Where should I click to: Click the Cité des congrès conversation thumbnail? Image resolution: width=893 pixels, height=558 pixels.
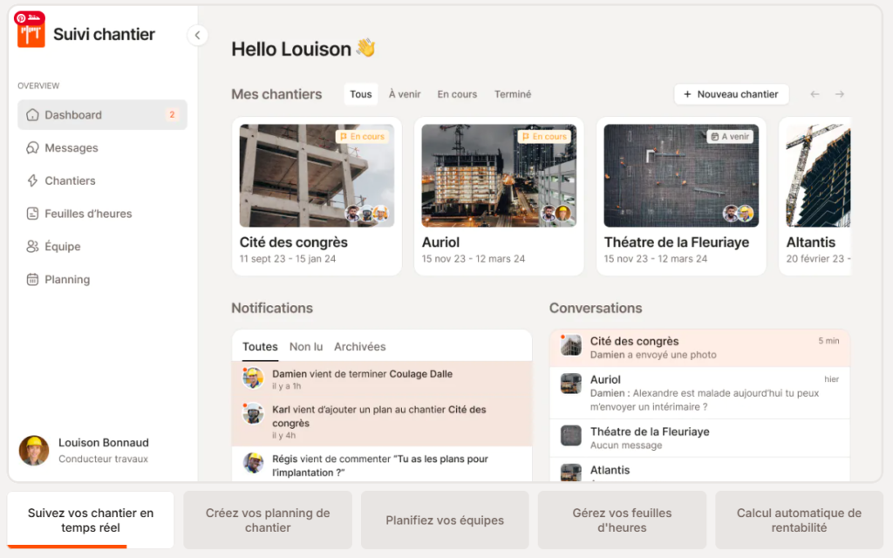(570, 345)
